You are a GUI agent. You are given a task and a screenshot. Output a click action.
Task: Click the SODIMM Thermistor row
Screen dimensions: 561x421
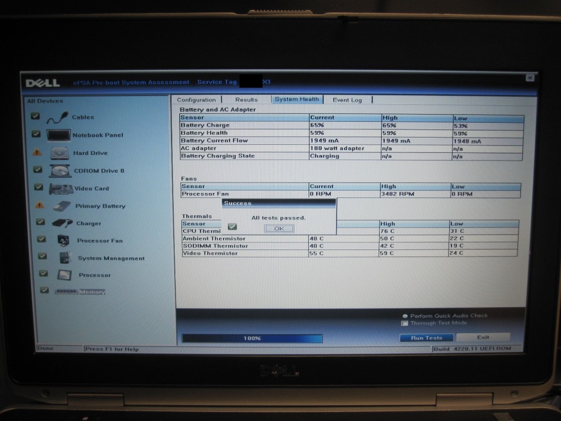point(350,246)
